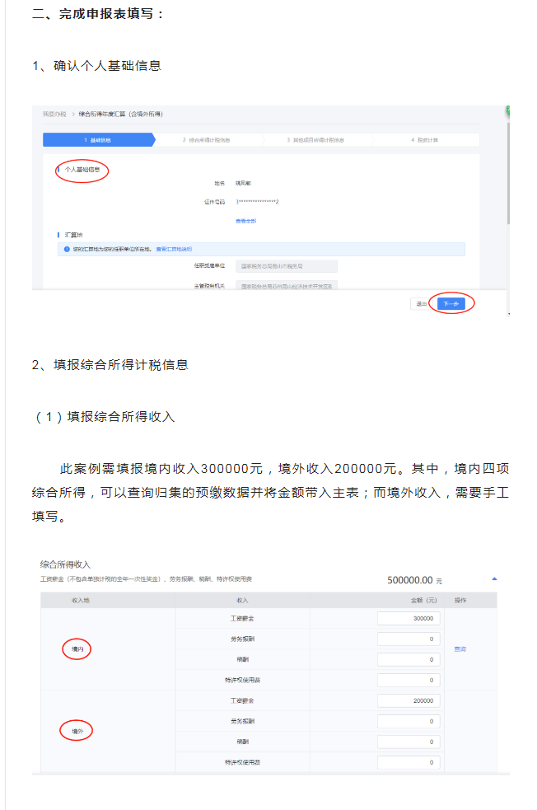Screen dimensions: 537x810
Task: Open step 1 基础信息 tab
Action: [x=97, y=140]
